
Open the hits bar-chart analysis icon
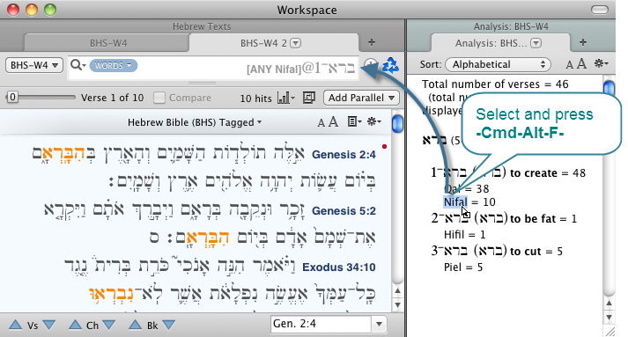[x=286, y=98]
